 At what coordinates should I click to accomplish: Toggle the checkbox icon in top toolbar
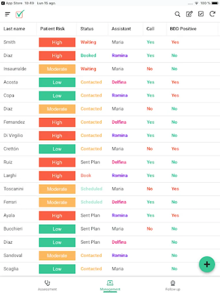201,14
